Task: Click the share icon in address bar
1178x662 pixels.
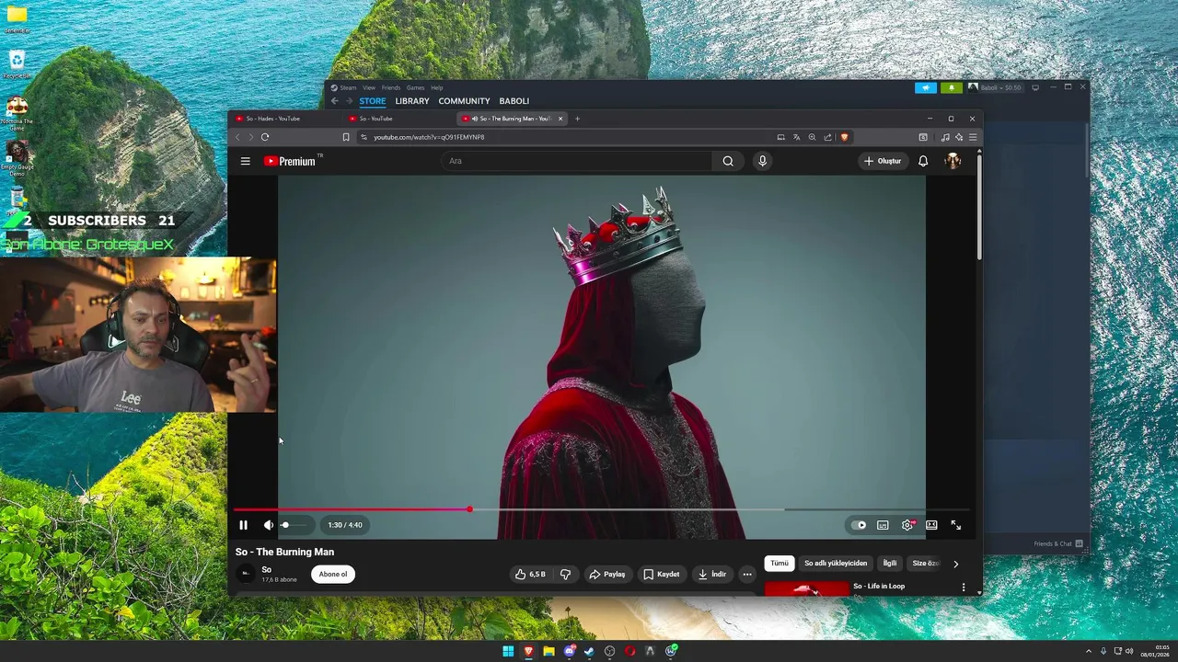Action: tap(827, 137)
